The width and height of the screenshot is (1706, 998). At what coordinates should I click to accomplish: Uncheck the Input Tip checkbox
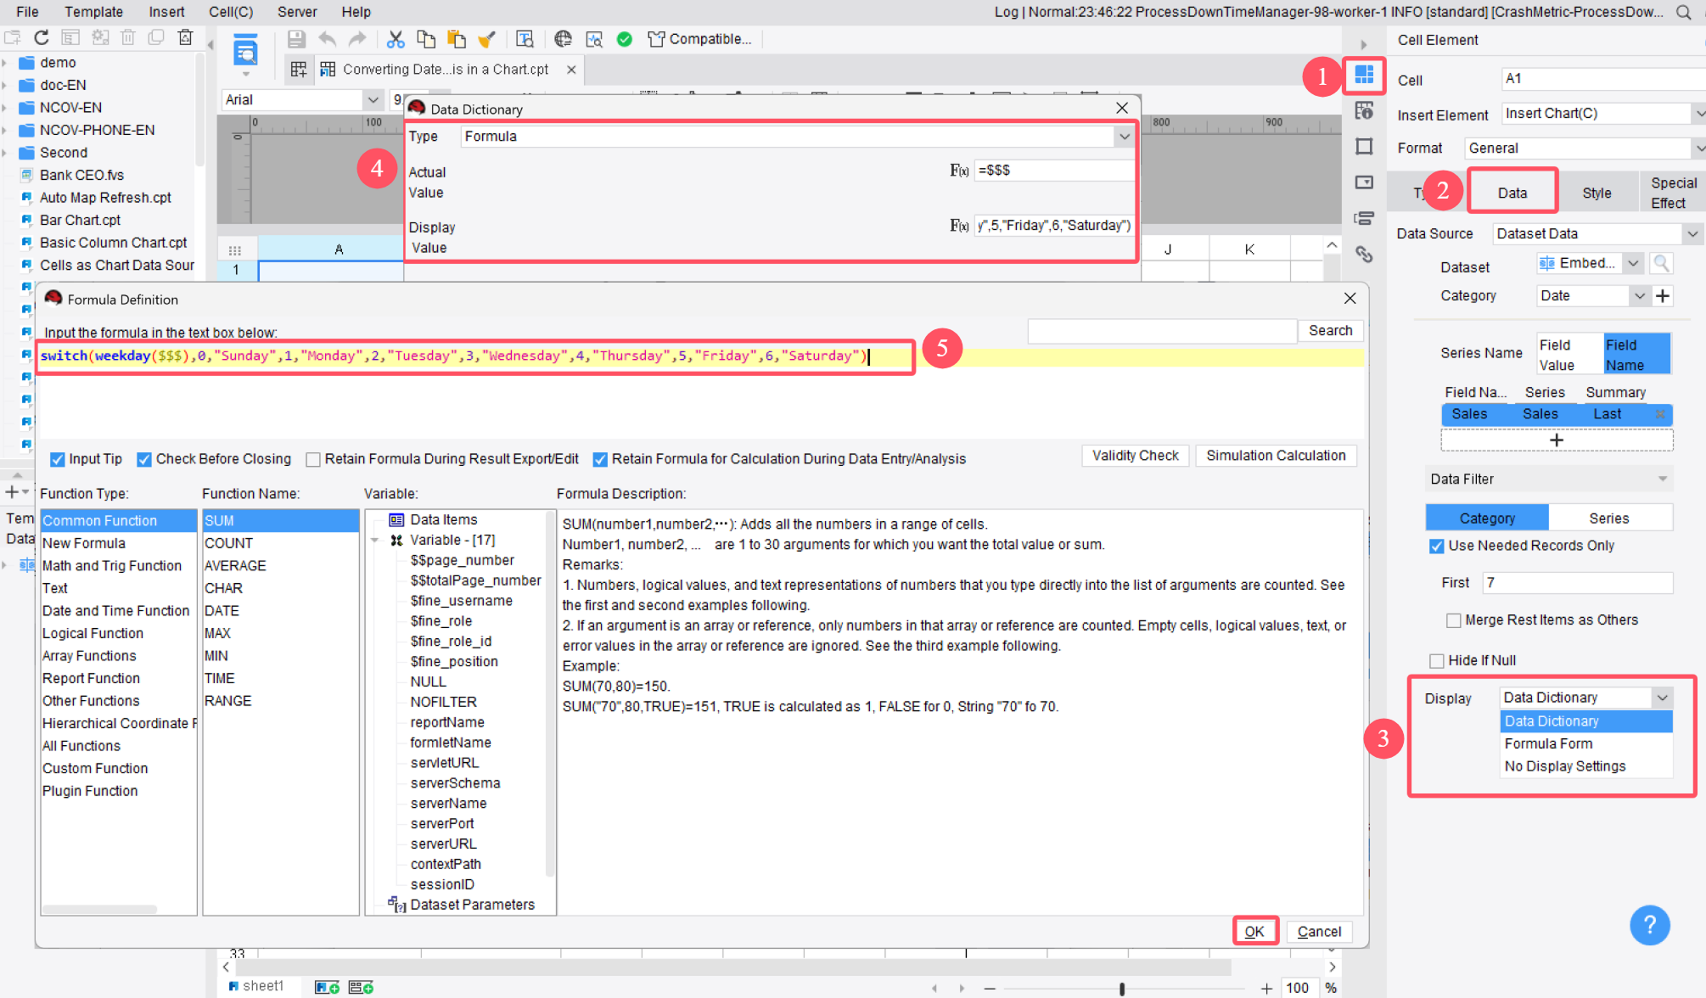coord(58,459)
